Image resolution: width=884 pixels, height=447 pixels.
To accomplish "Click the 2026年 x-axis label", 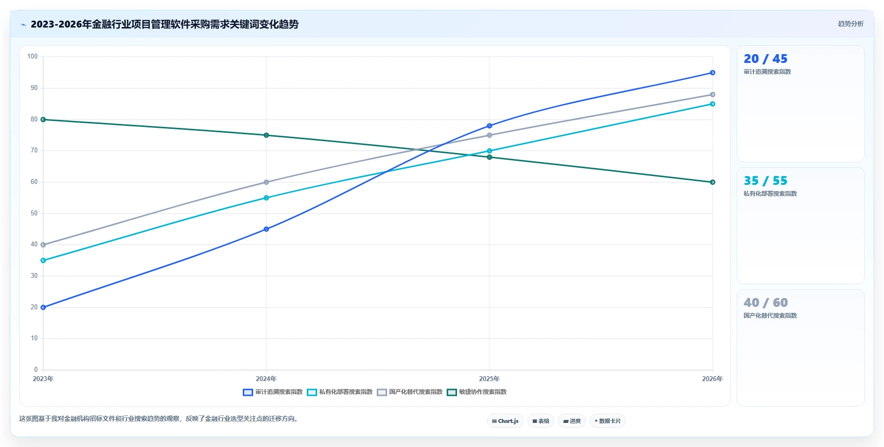I will coord(713,379).
